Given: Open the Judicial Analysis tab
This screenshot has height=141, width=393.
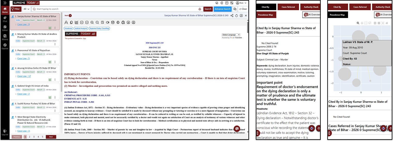Looking at the screenshot, I should (x=81, y=28).
